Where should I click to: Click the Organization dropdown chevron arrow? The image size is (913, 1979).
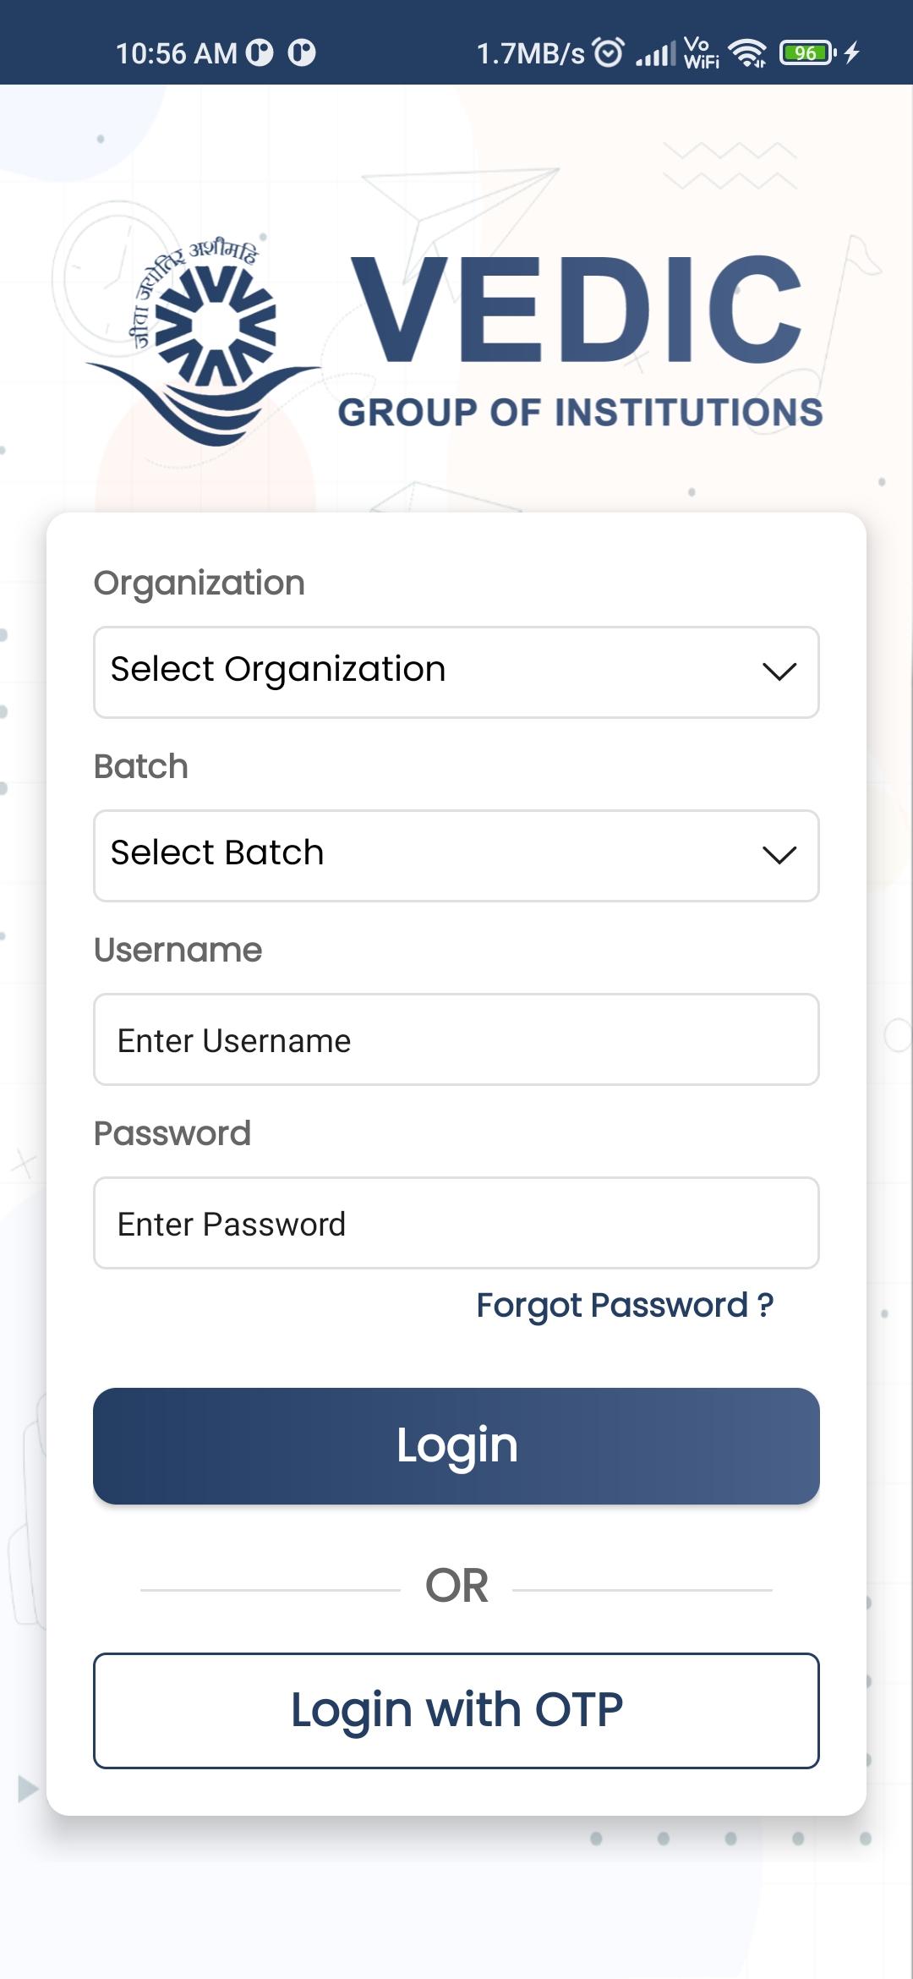(x=779, y=672)
